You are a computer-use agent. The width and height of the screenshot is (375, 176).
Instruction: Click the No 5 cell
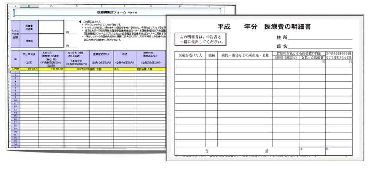click(x=15, y=84)
